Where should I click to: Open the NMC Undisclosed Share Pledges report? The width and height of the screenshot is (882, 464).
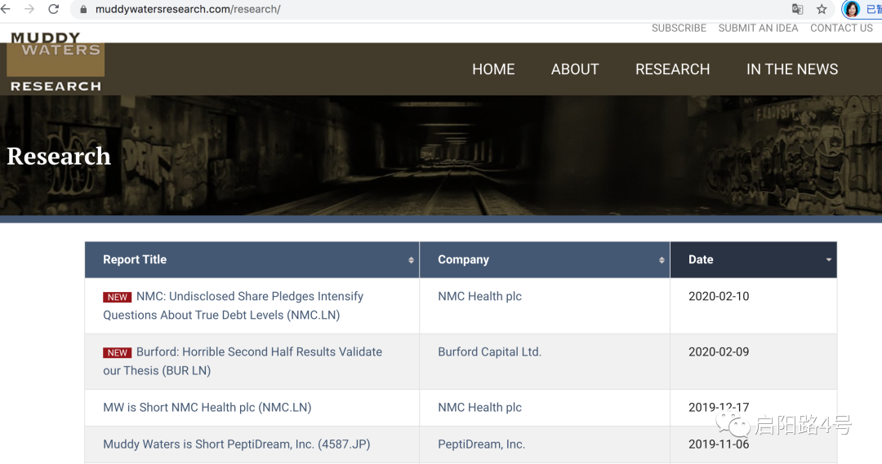(233, 306)
